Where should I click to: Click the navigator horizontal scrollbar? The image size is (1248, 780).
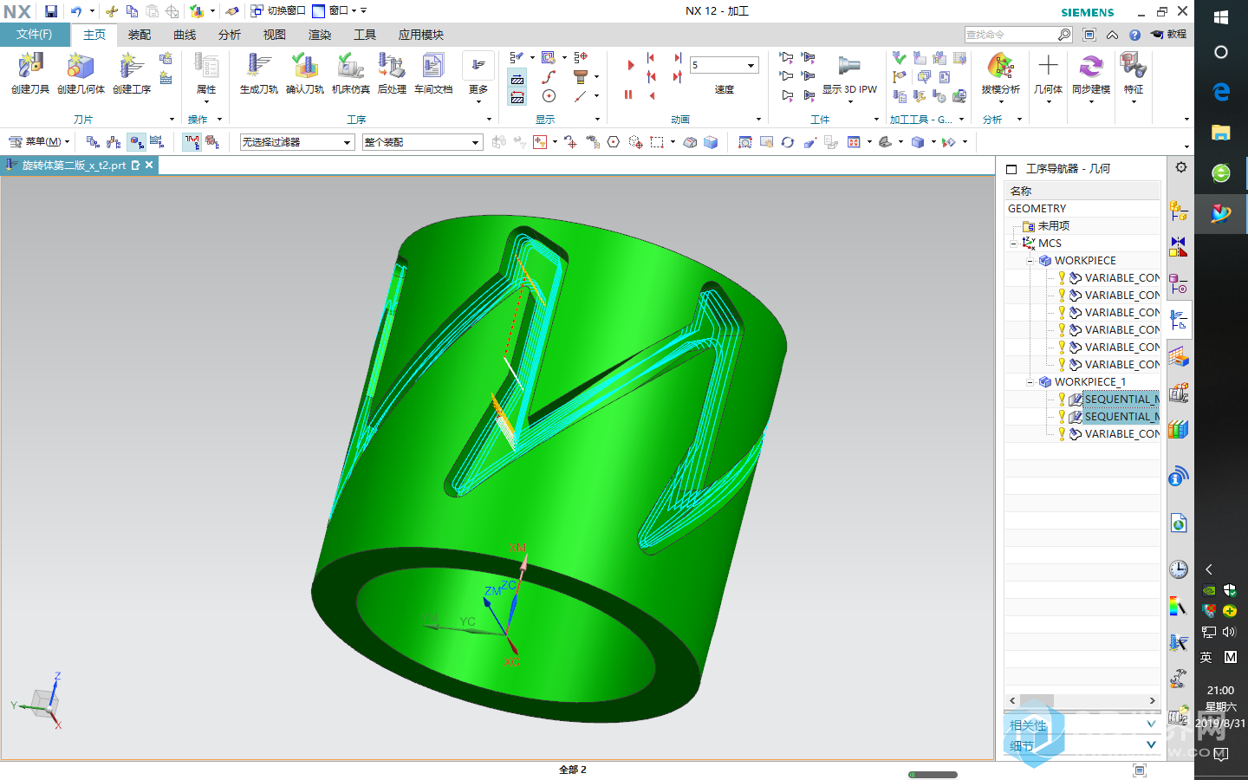[x=1082, y=700]
